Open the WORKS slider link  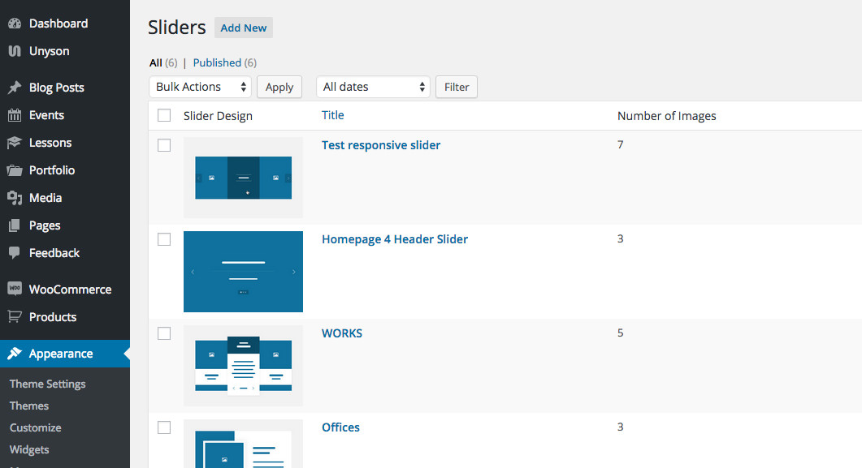(x=342, y=333)
